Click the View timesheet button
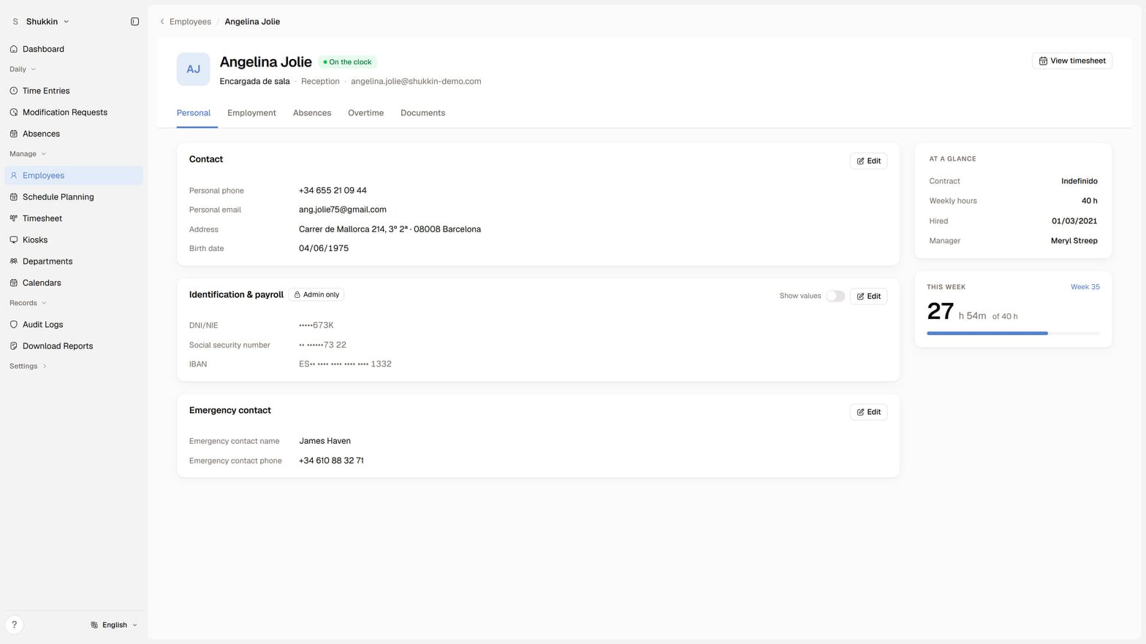 [1072, 61]
